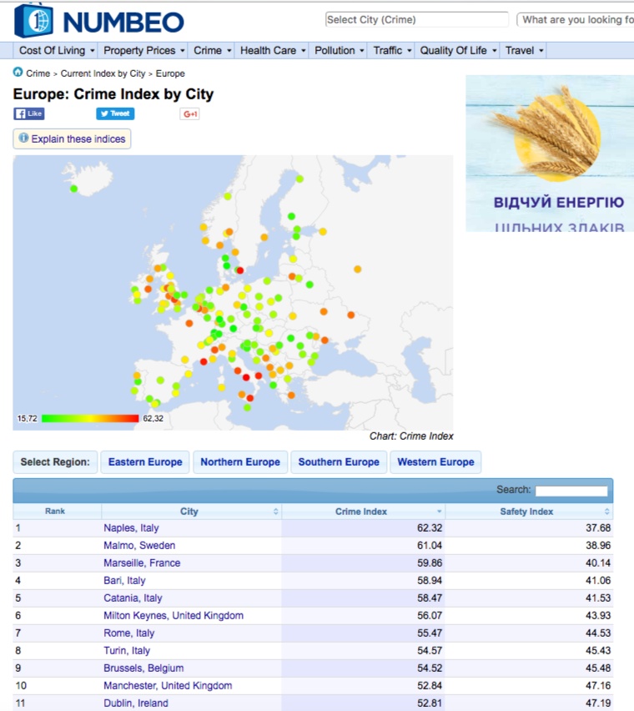The image size is (634, 711).
Task: Click the Iceland city dot on map
Action: tap(74, 189)
